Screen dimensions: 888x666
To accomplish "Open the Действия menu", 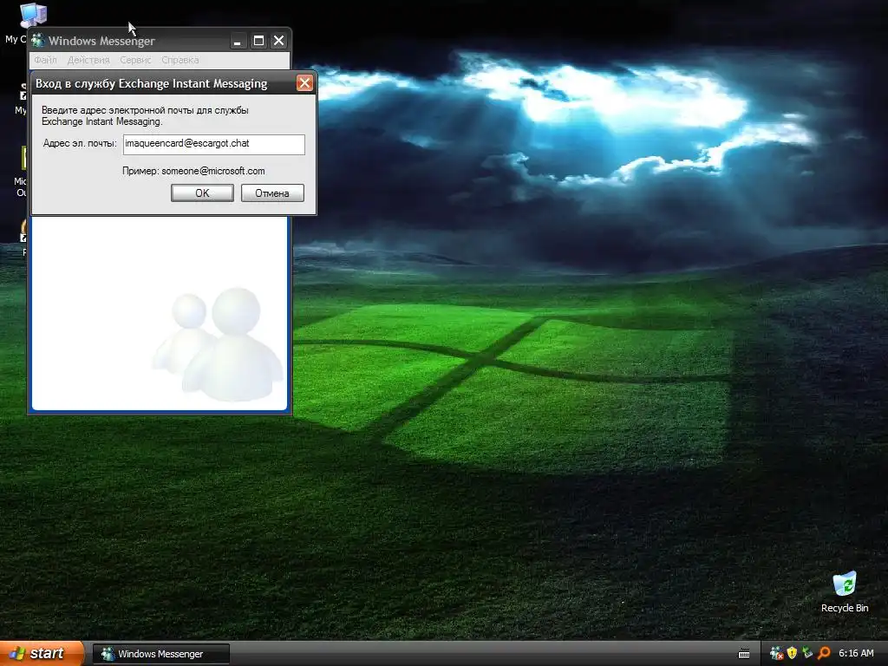I will coord(88,60).
